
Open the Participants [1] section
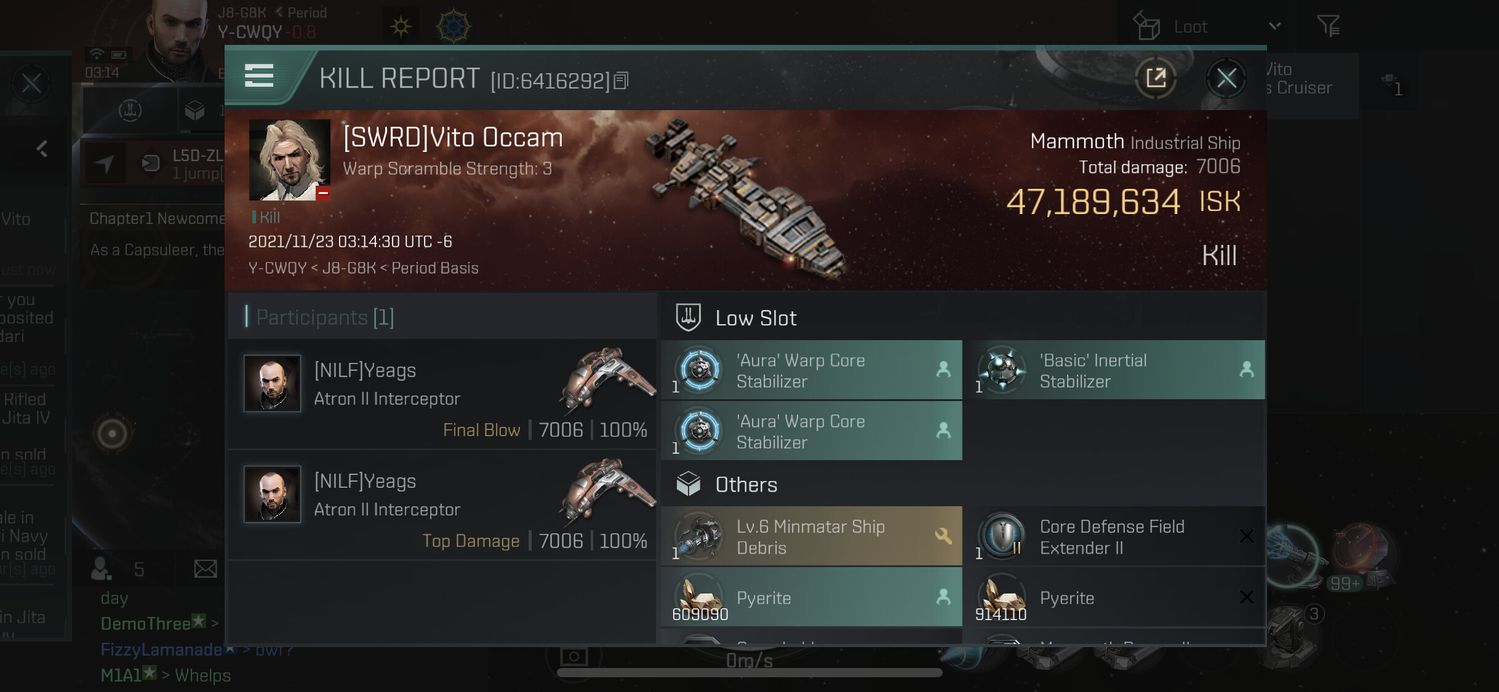click(x=325, y=317)
